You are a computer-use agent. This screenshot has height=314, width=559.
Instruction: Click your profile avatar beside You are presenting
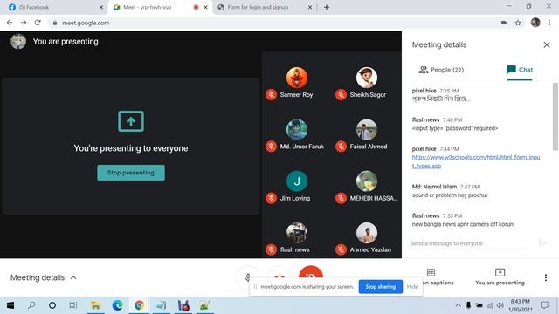(18, 41)
